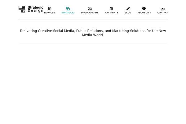This screenshot has height=124, width=186.
Task: Click the 'Strategic Design' logo text
Action: pyautogui.click(x=35, y=9)
